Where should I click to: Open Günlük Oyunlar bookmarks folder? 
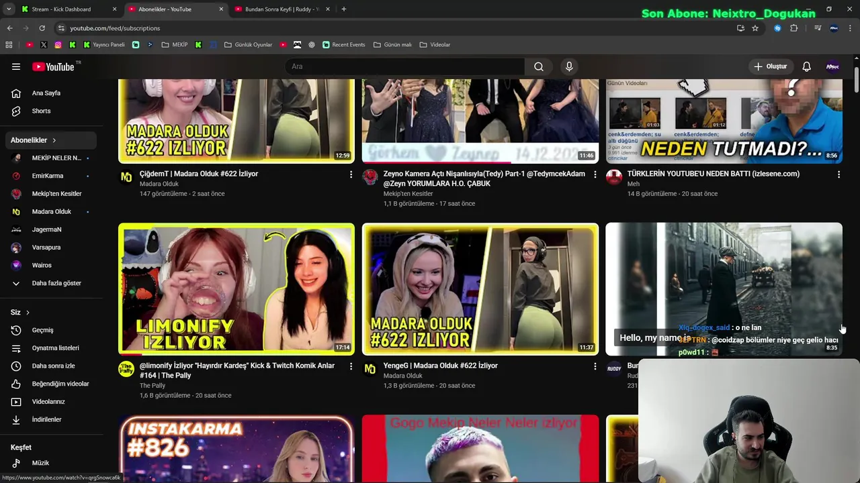248,45
